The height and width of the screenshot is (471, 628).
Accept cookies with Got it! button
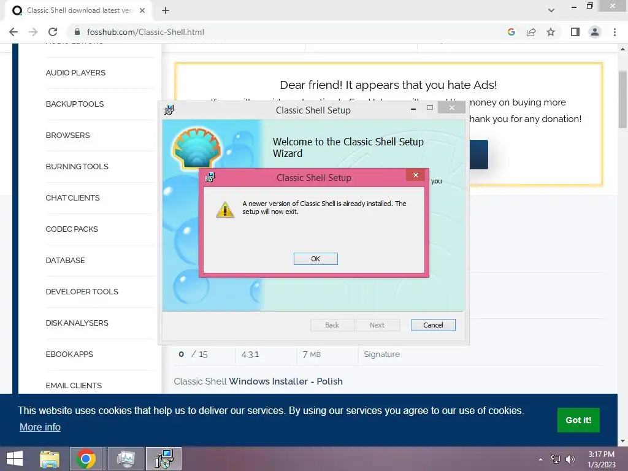[x=578, y=419]
